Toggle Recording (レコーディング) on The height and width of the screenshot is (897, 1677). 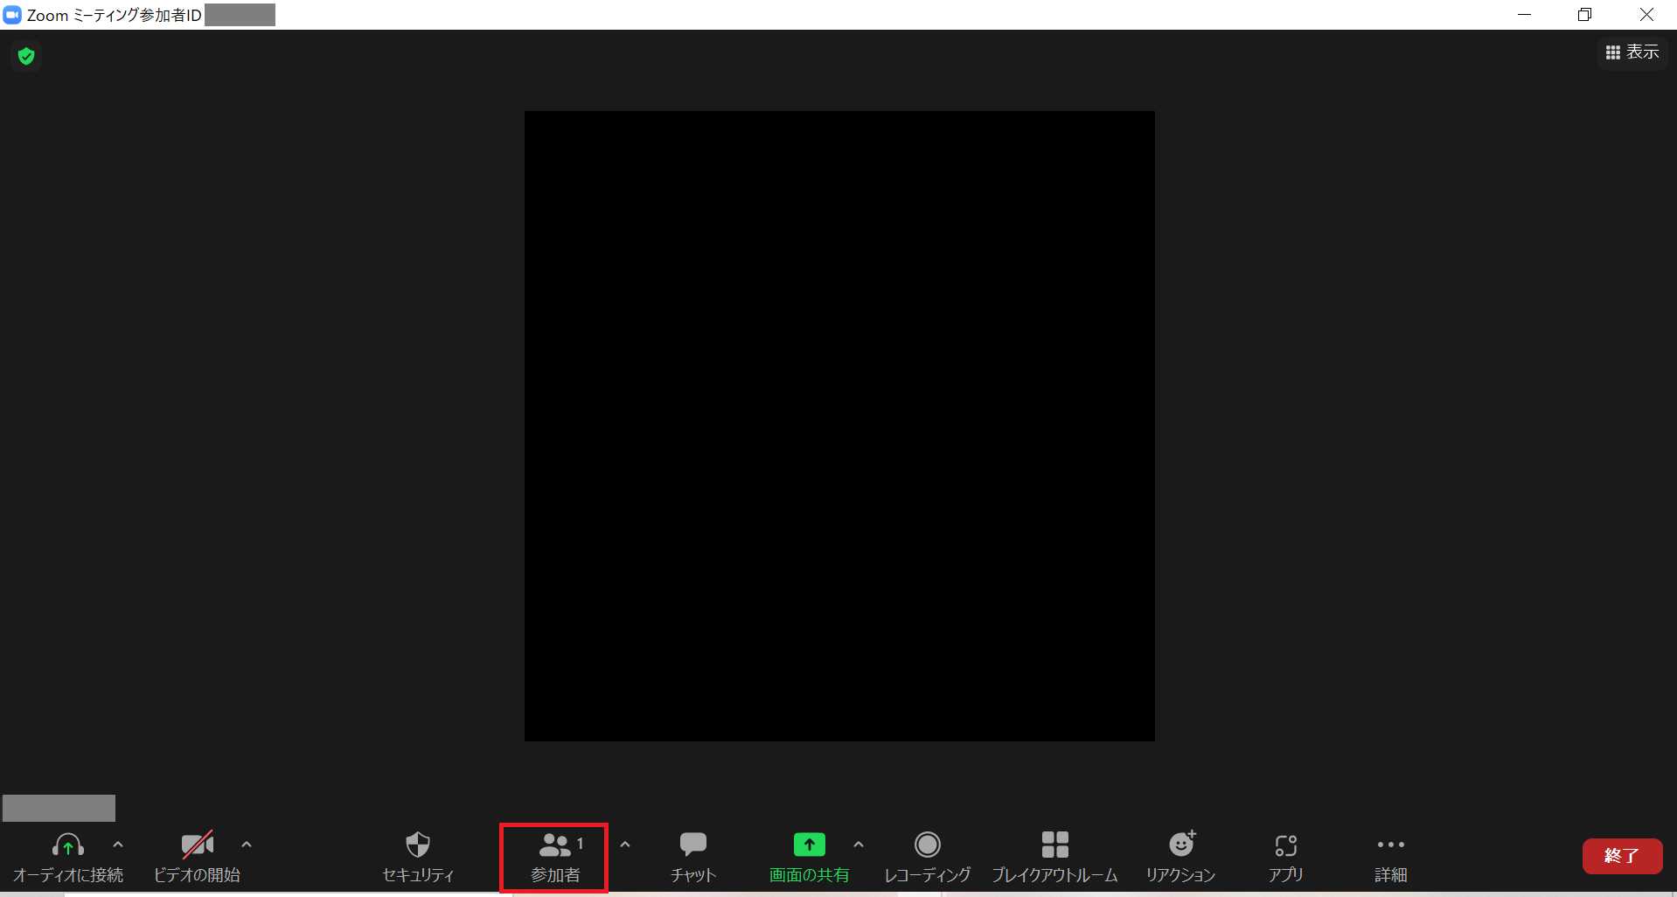[x=927, y=857]
